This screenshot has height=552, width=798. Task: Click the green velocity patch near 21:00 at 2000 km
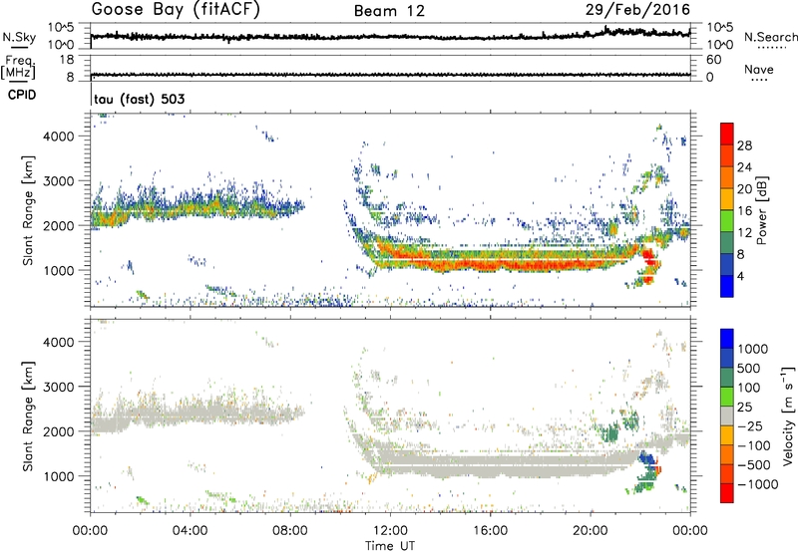609,433
